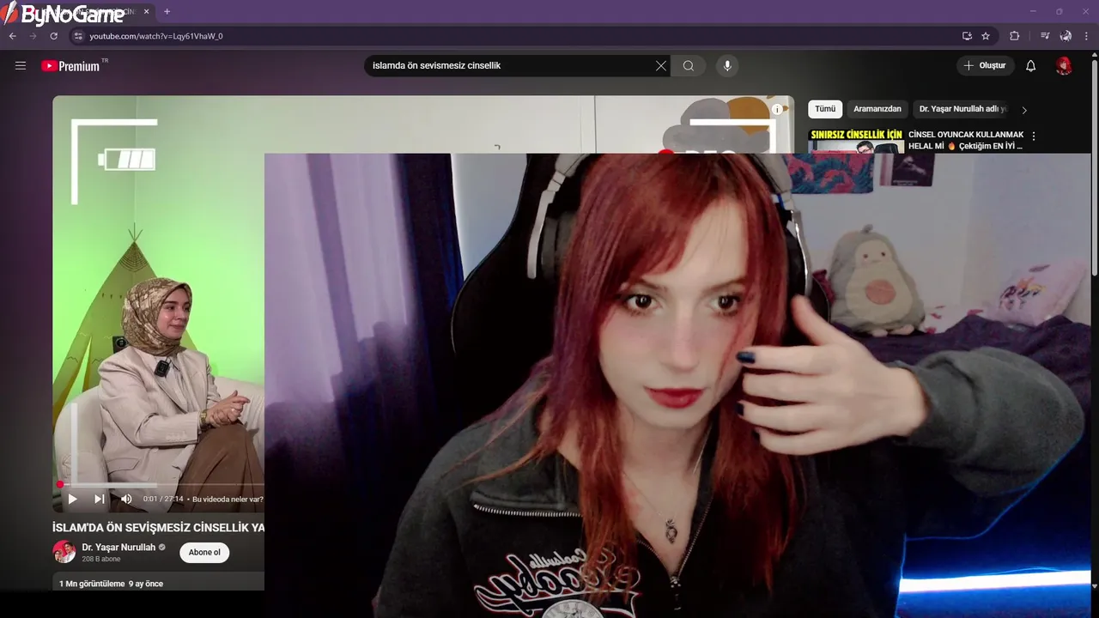
Task: Open site info icon beside the URL
Action: click(77, 36)
